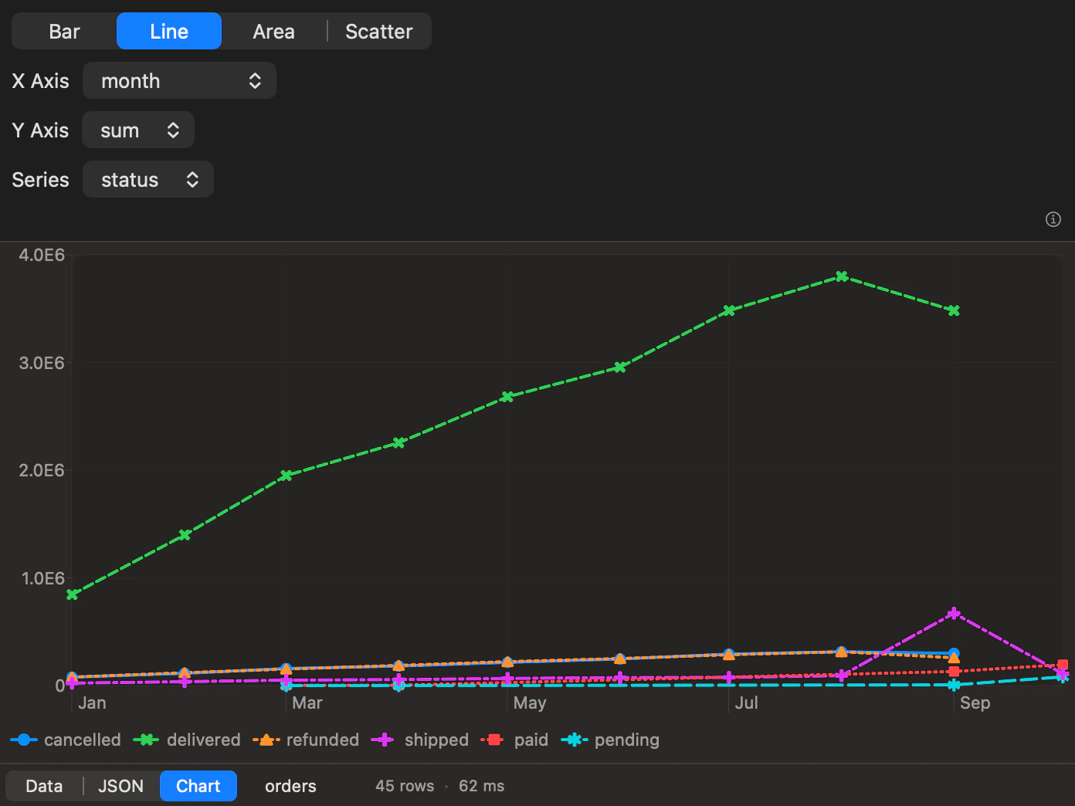This screenshot has height=806, width=1075.
Task: Click the Sep x-axis label
Action: click(975, 703)
